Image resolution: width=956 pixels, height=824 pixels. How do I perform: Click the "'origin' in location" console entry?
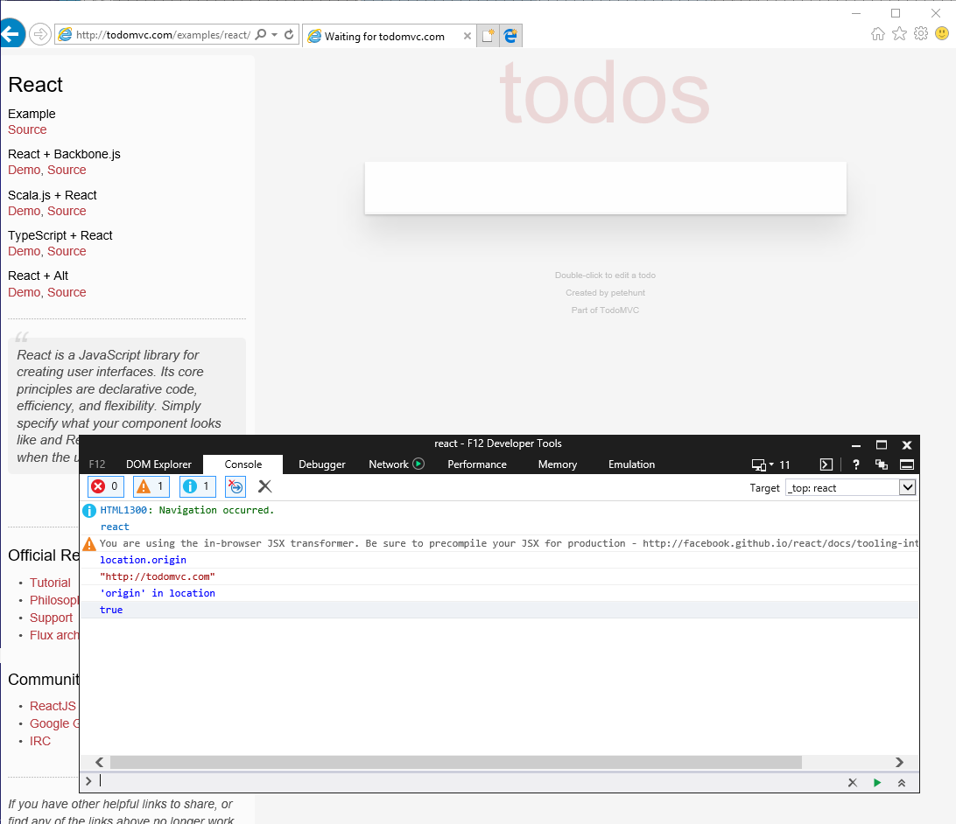[158, 592]
